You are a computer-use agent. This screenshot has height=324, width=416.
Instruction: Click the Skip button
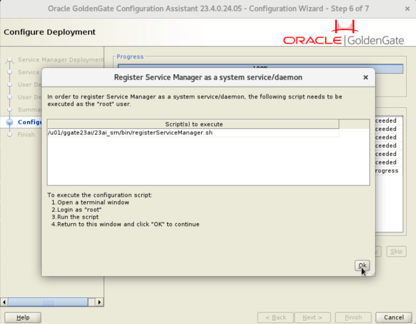point(396,251)
